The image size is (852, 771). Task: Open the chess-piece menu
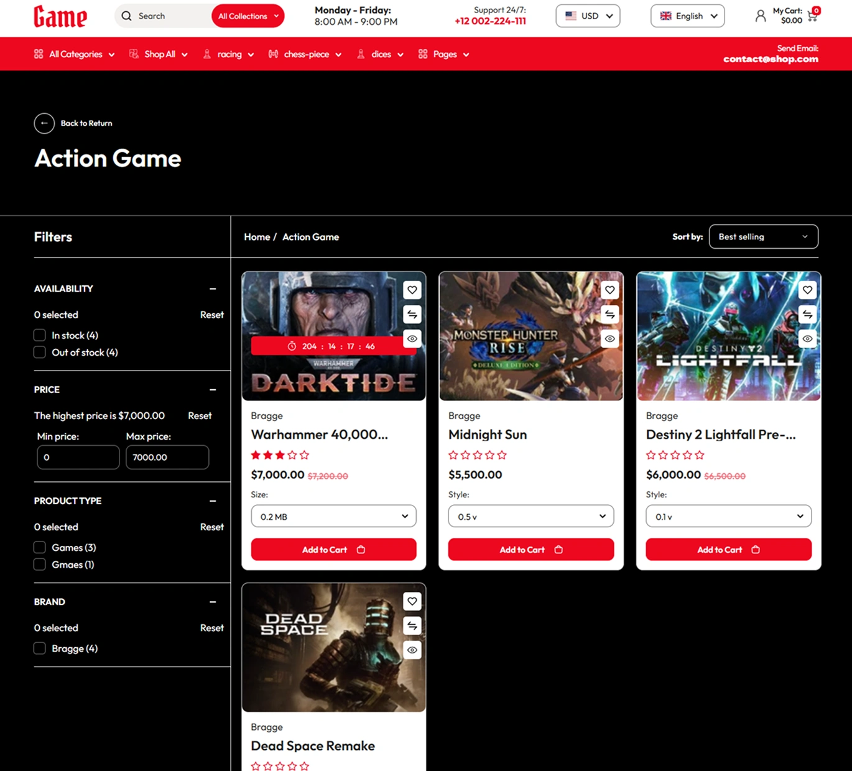point(305,55)
